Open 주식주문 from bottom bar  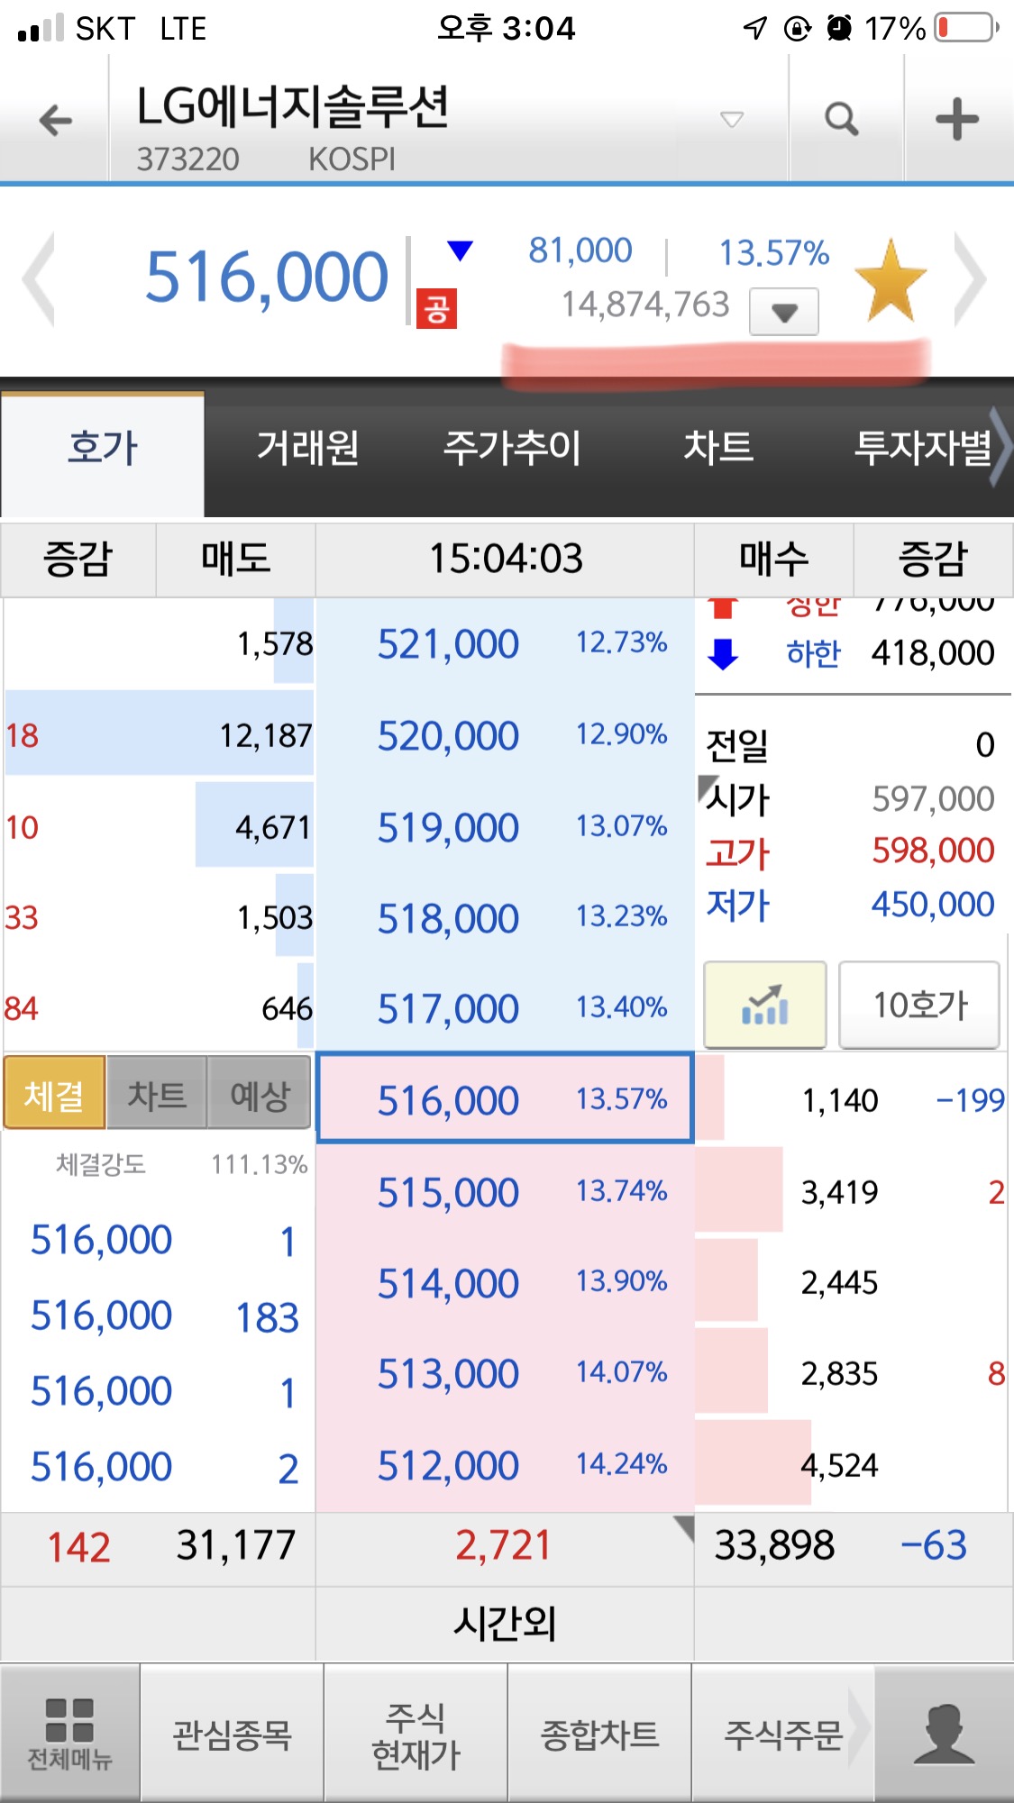[x=783, y=1734]
